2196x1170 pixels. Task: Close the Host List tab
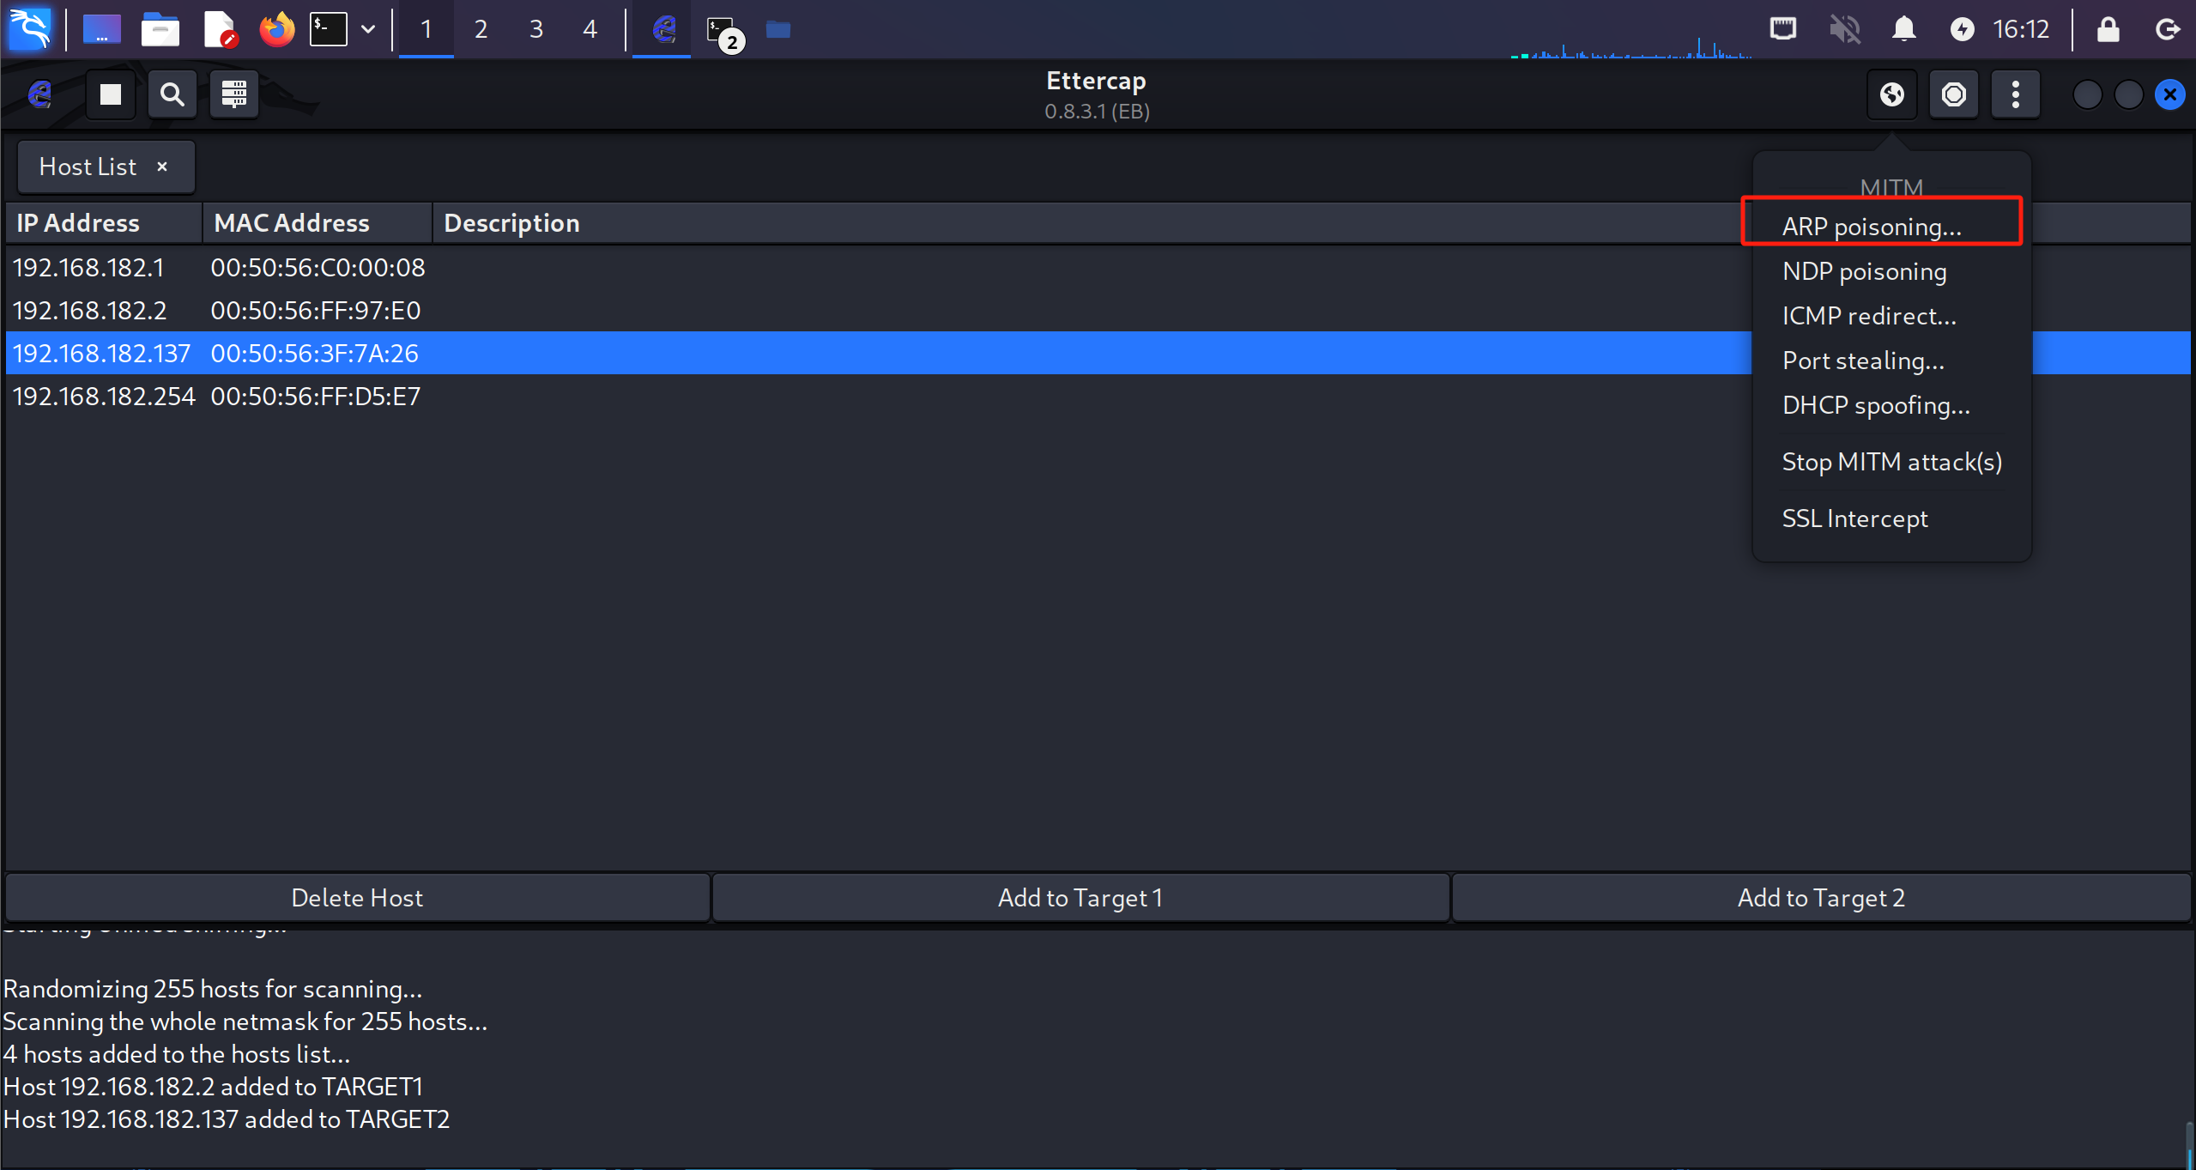pyautogui.click(x=162, y=167)
